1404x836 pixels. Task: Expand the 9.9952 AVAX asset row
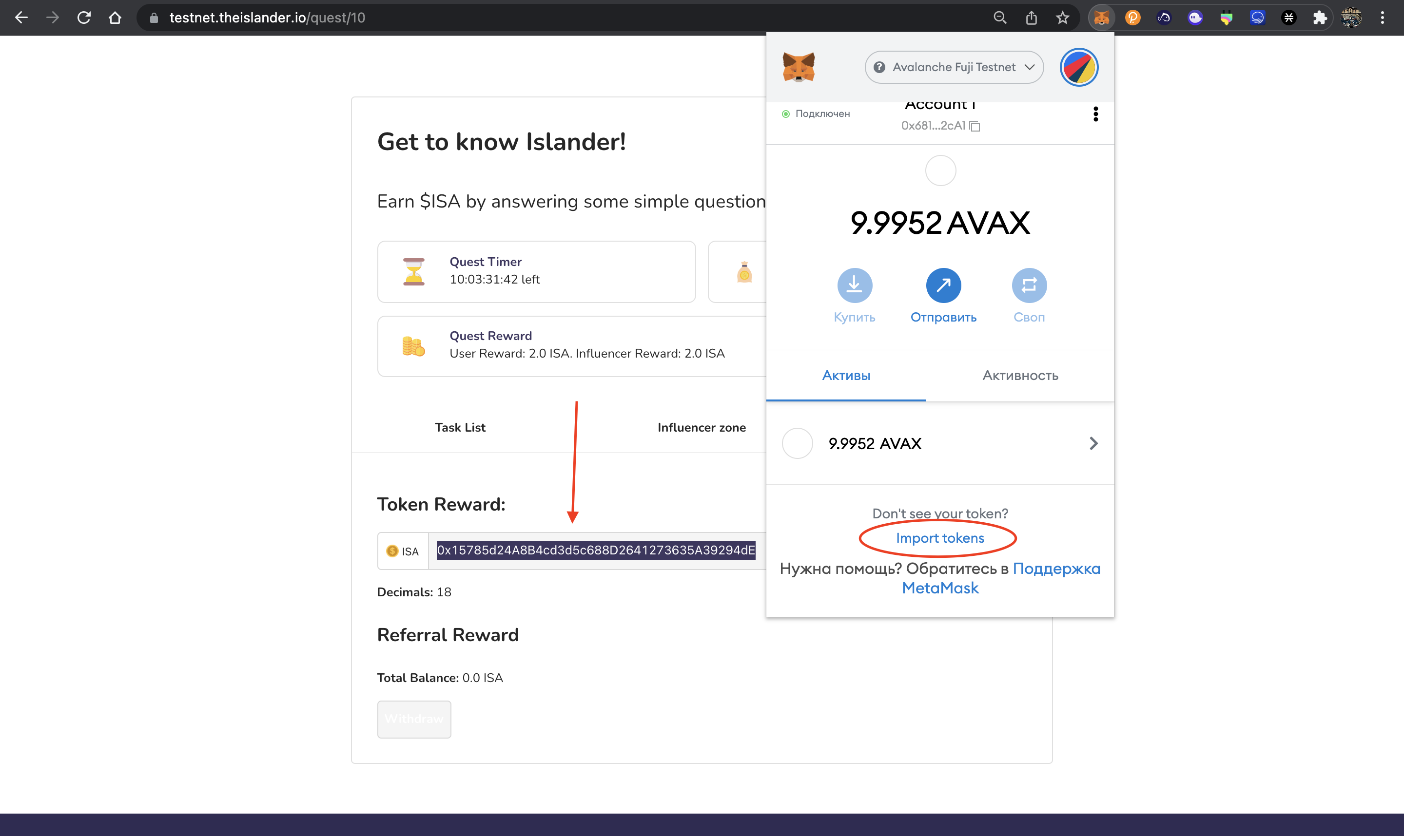pyautogui.click(x=939, y=443)
